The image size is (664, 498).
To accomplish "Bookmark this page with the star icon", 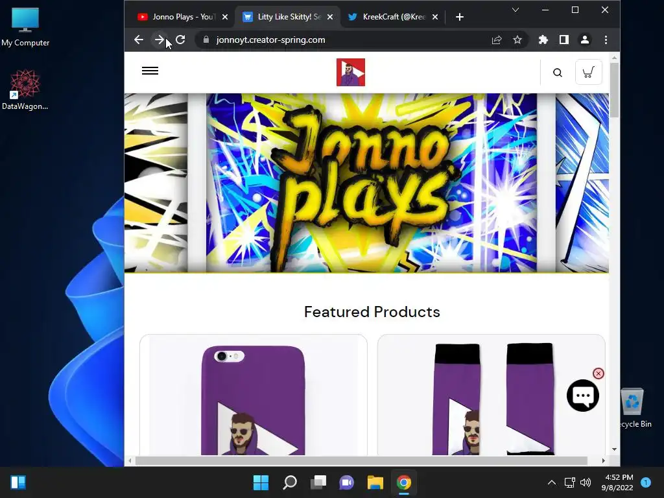I will coord(517,40).
